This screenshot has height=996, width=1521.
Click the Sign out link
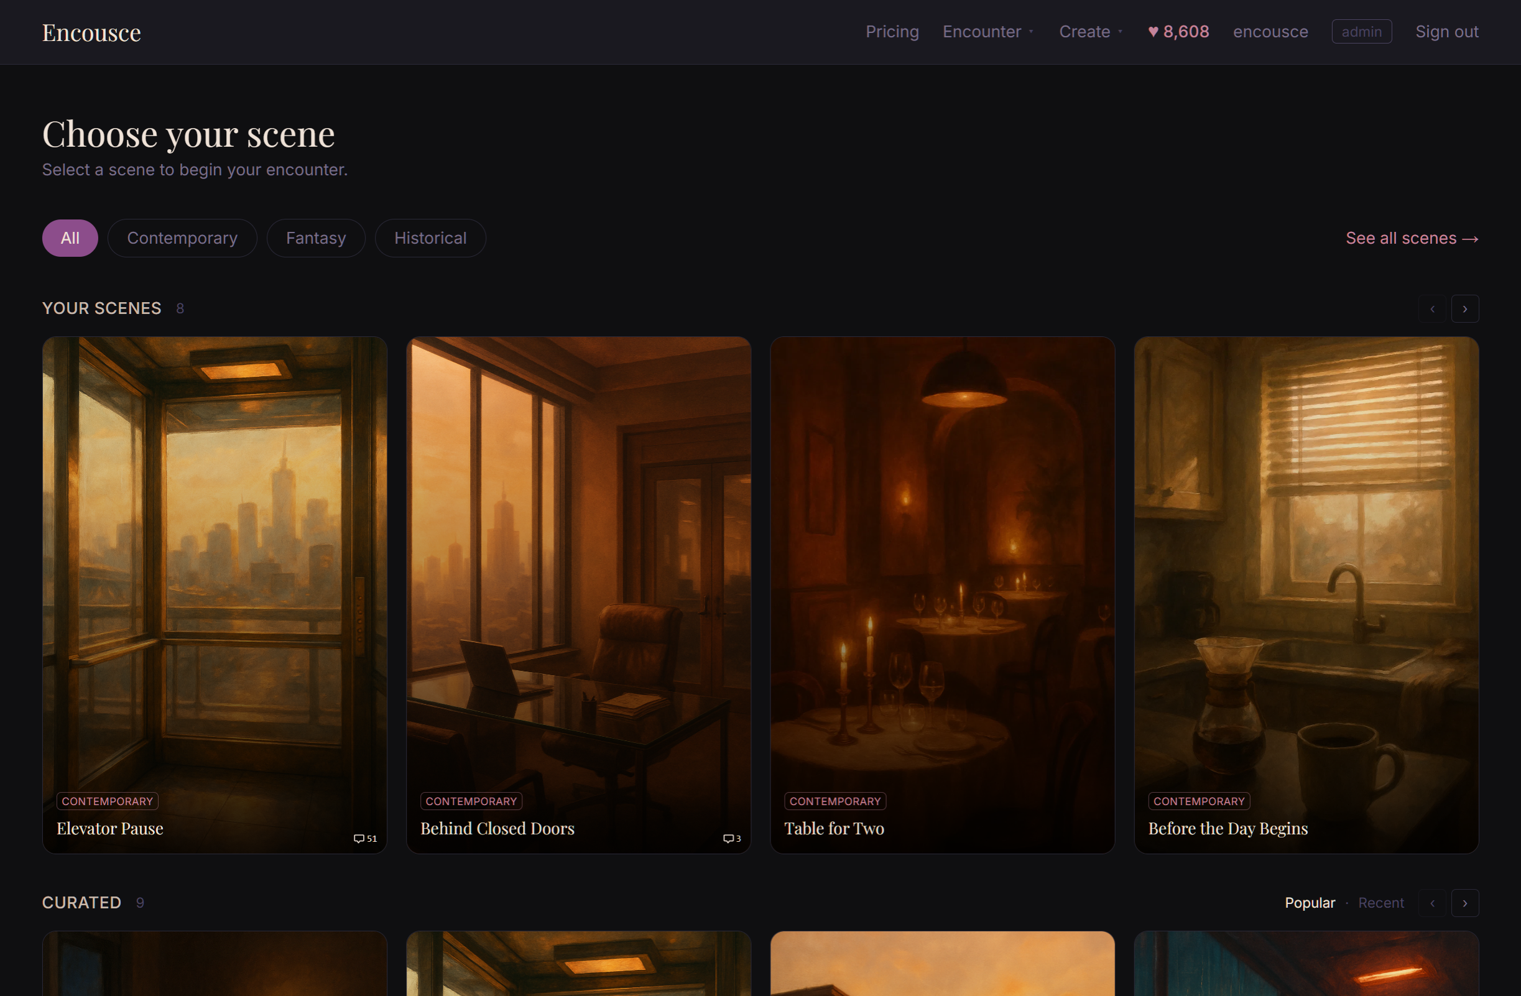[1446, 31]
